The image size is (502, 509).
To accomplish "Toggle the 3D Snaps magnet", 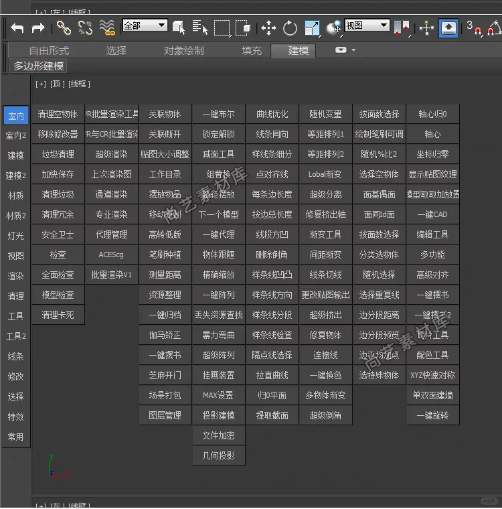I will (474, 28).
